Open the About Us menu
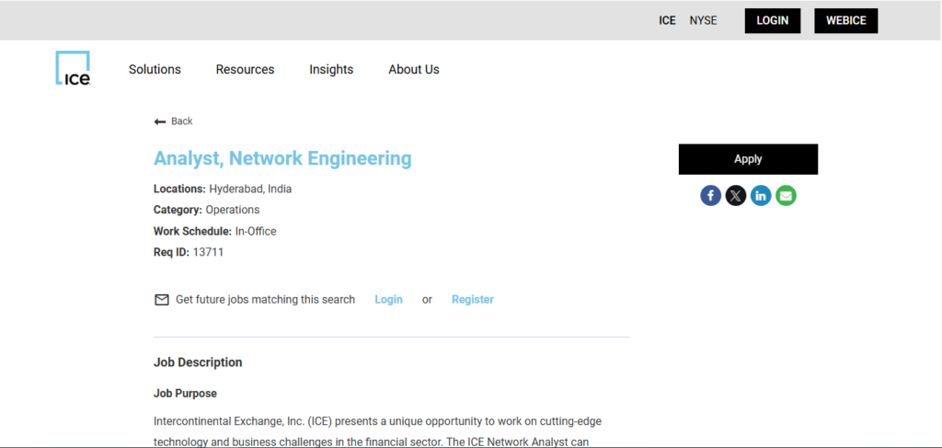 (414, 70)
